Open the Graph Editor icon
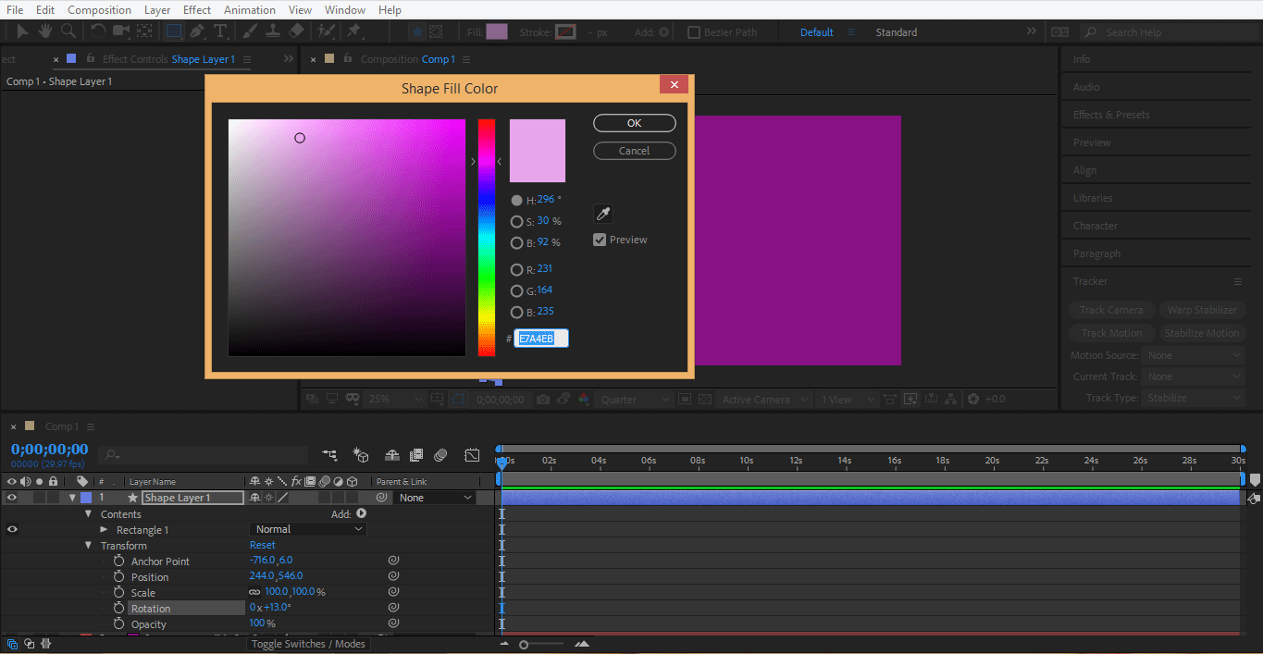1263x654 pixels. [x=472, y=455]
